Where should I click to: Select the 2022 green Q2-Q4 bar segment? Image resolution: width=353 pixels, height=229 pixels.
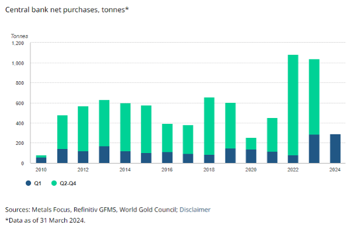pos(293,105)
